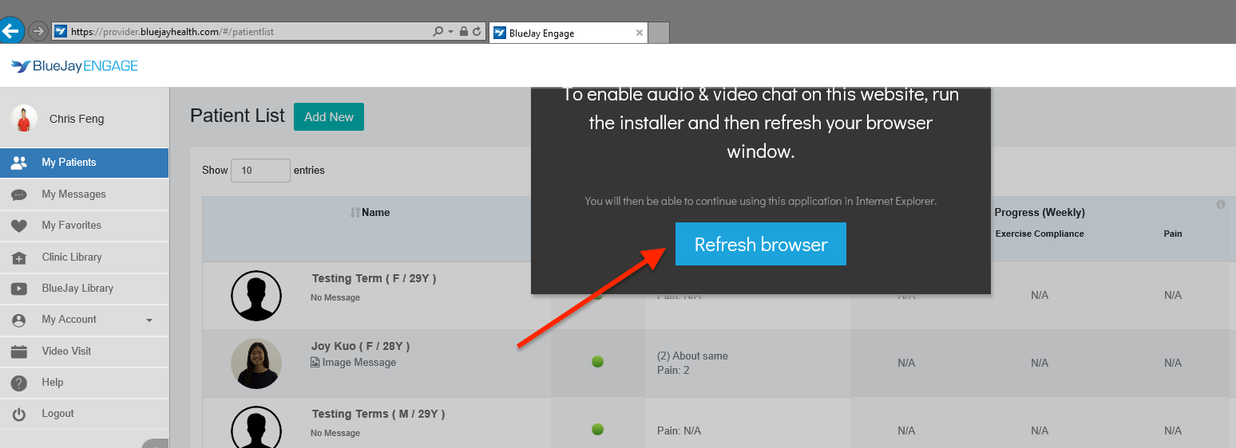Click the Refresh browser button

[x=760, y=244]
